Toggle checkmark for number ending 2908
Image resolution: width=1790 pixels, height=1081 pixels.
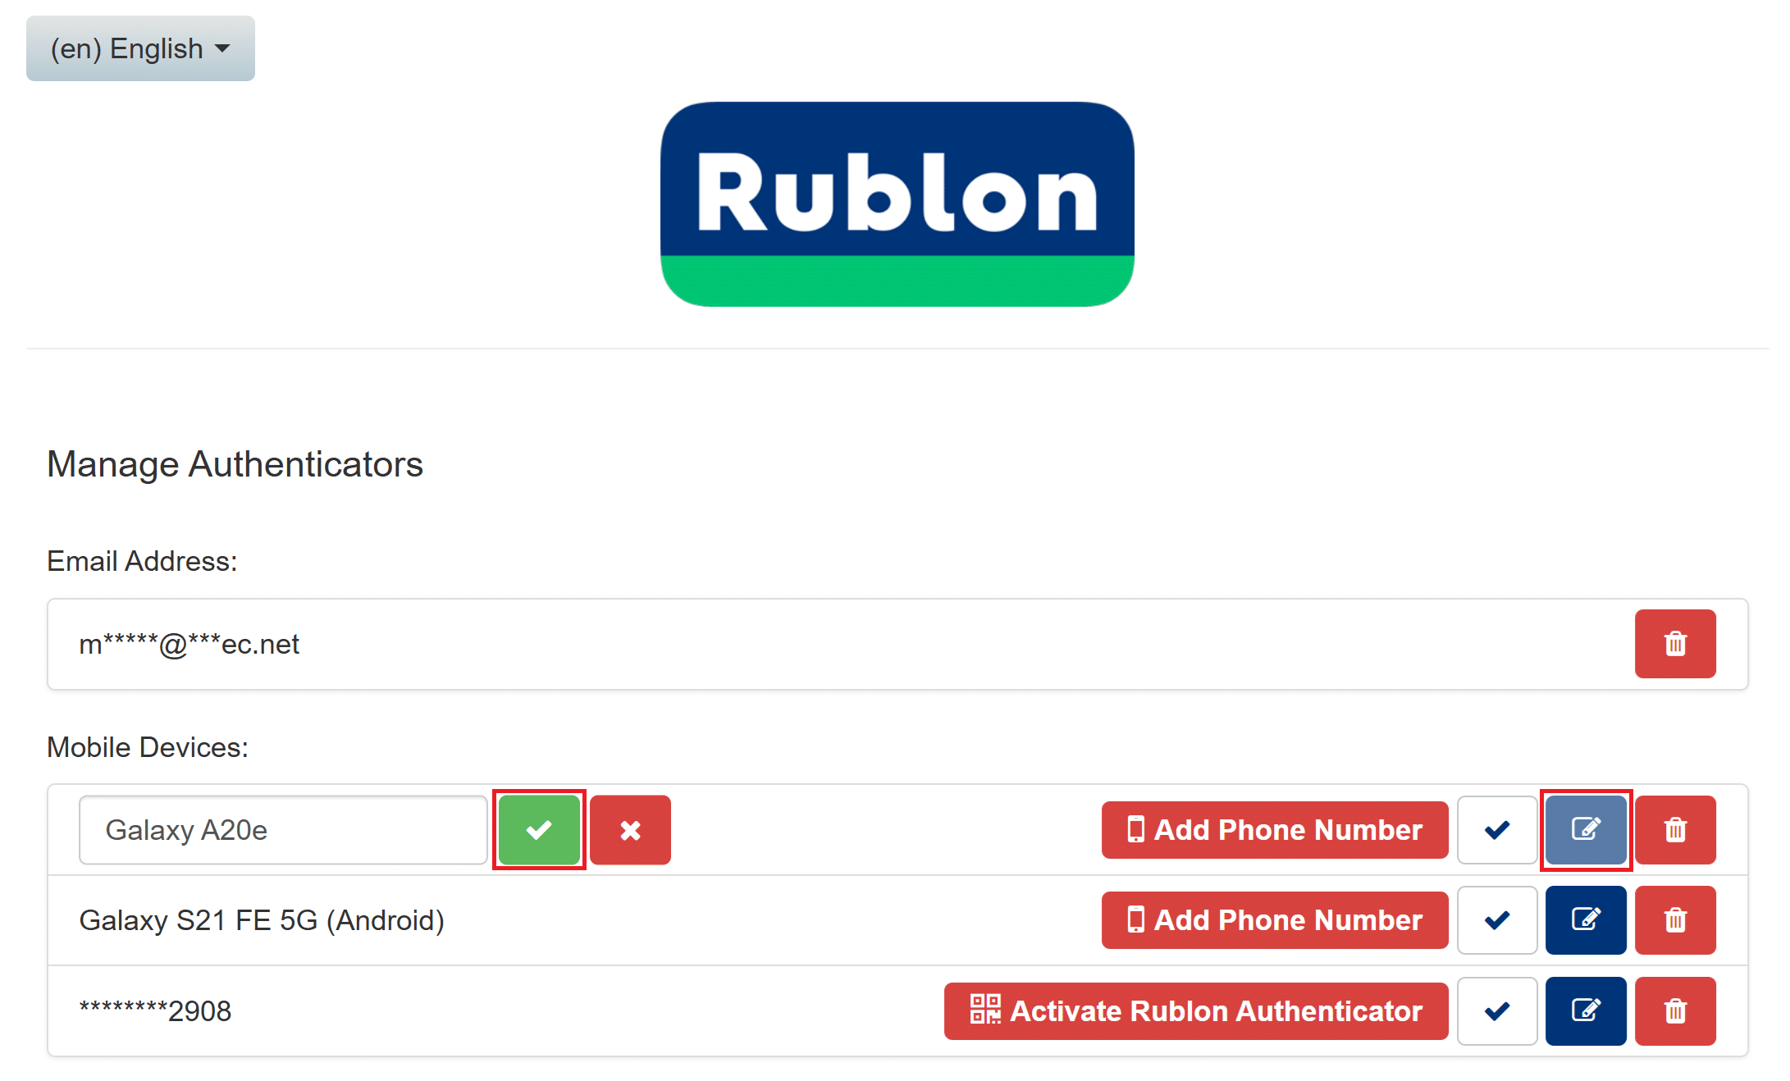1496,1010
